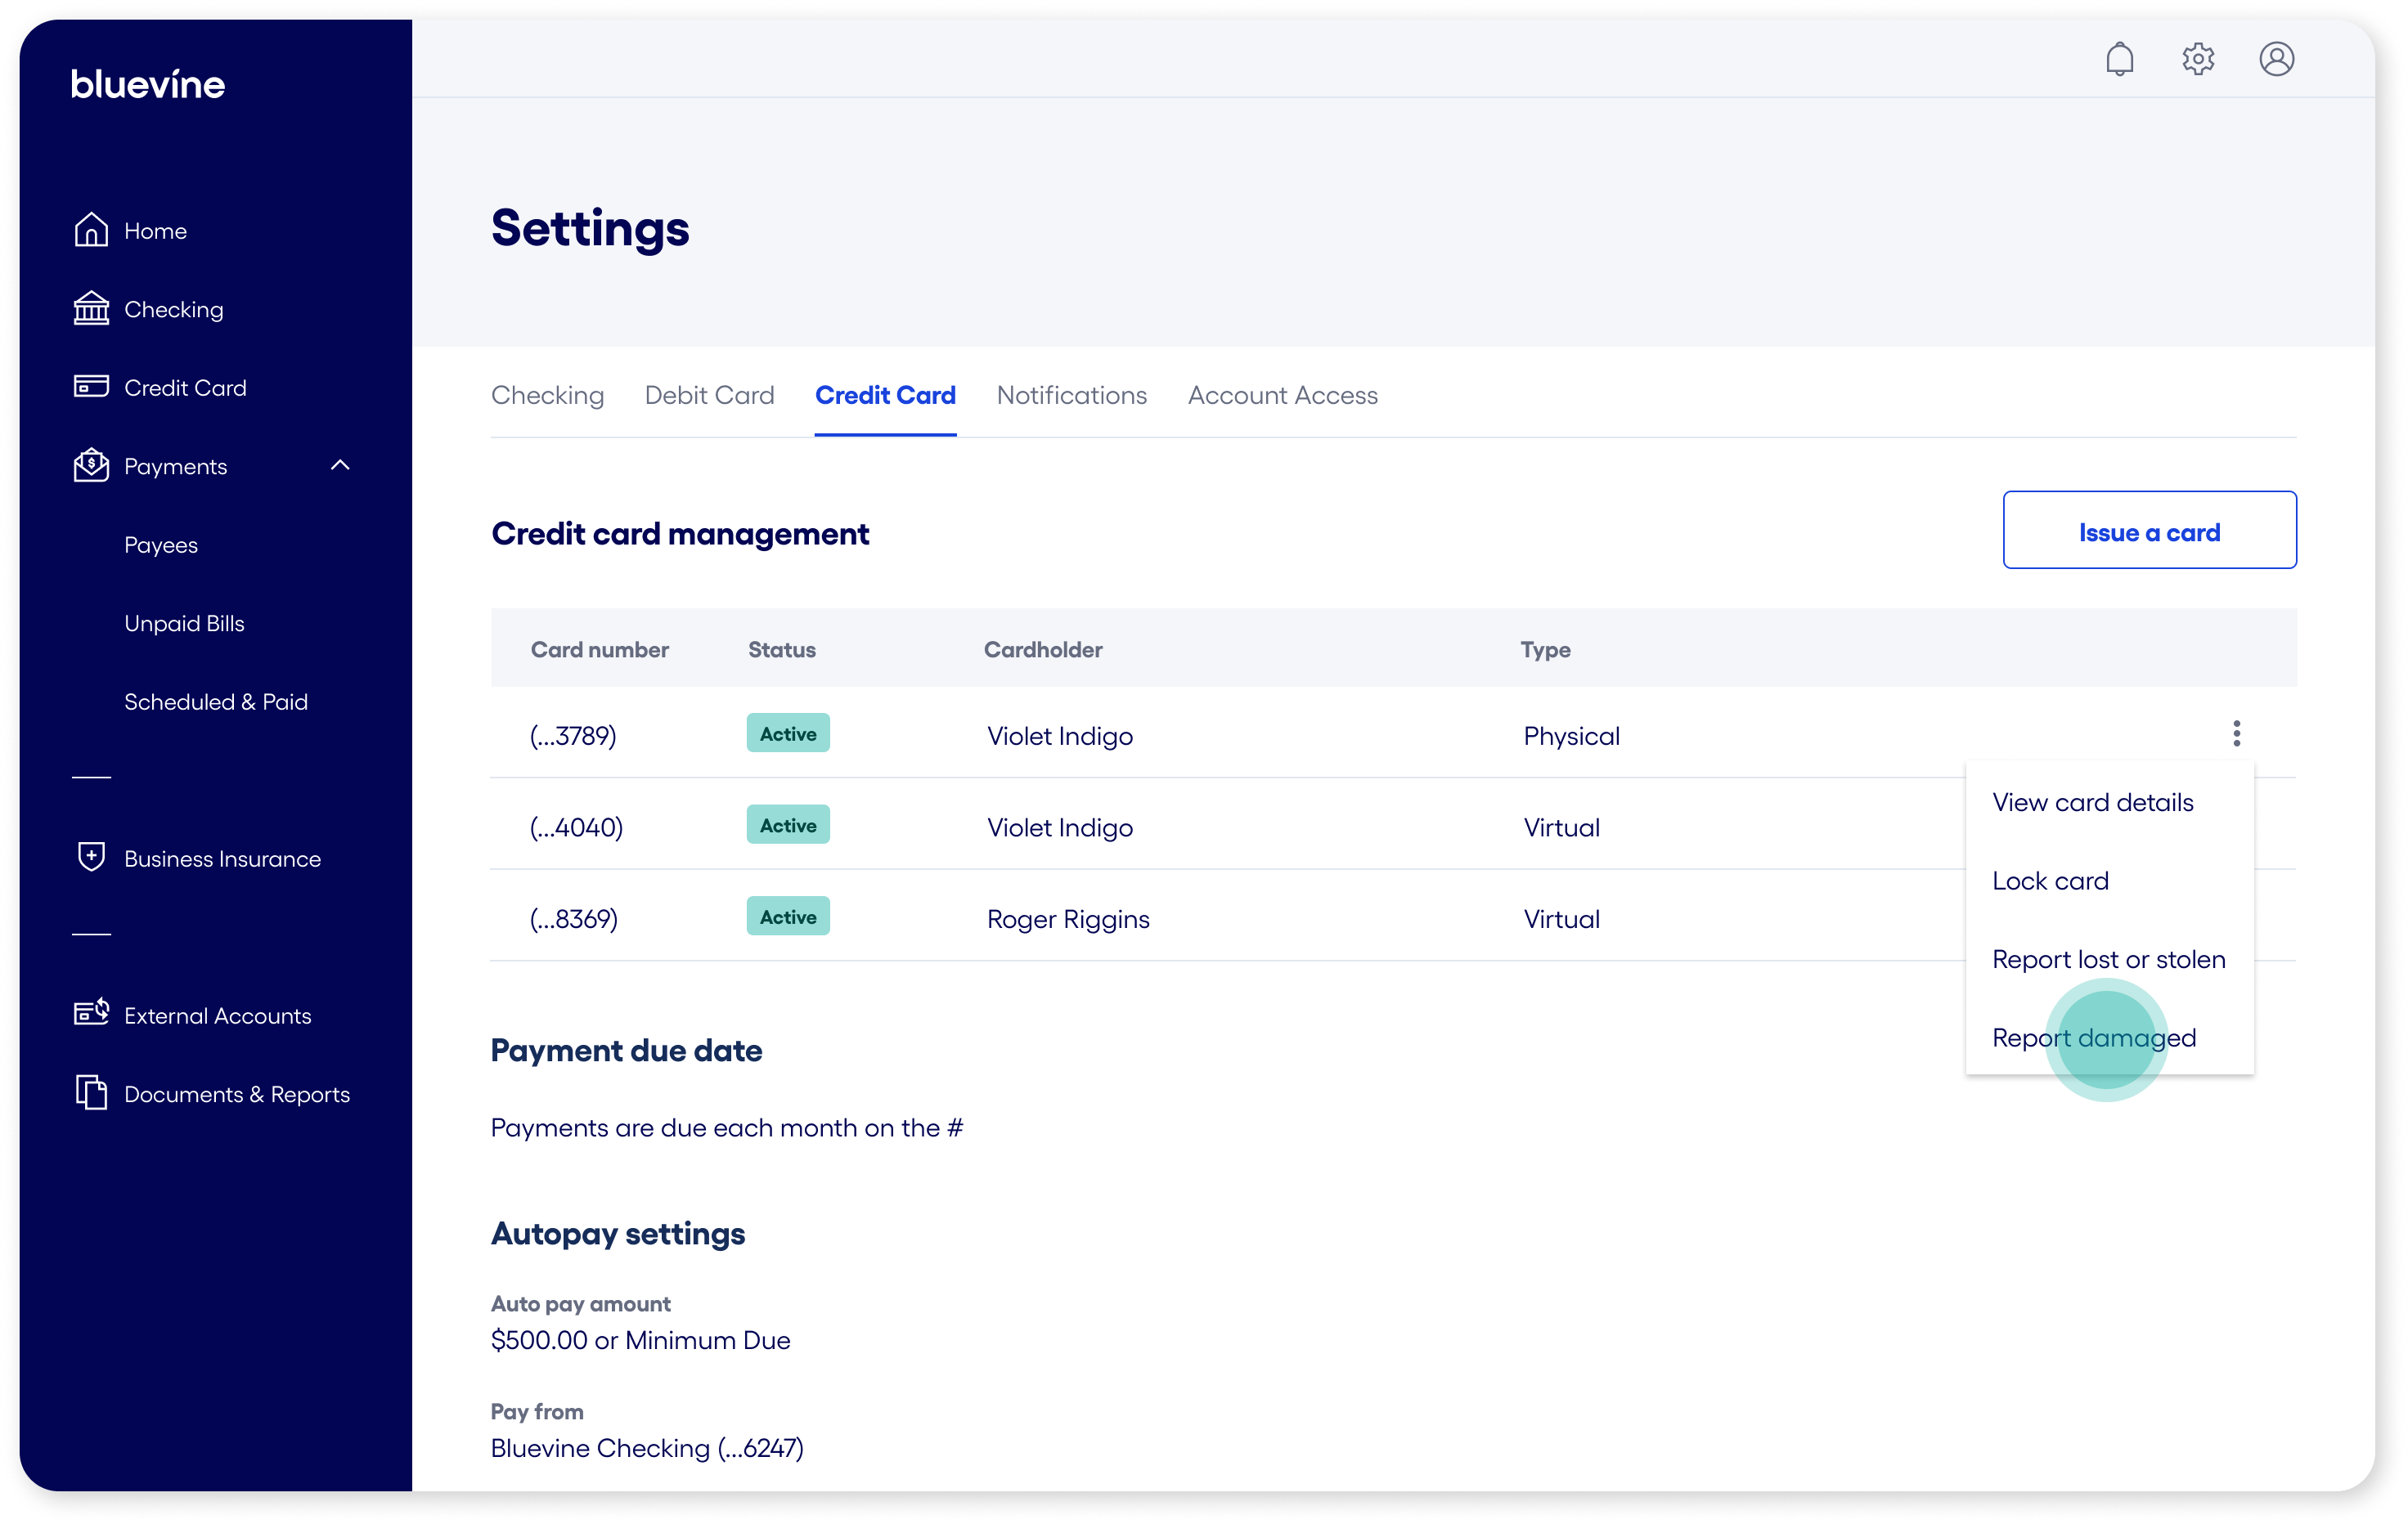This screenshot has width=2408, height=1524.
Task: Click the three-dot menu for card 3789
Action: click(x=2236, y=734)
